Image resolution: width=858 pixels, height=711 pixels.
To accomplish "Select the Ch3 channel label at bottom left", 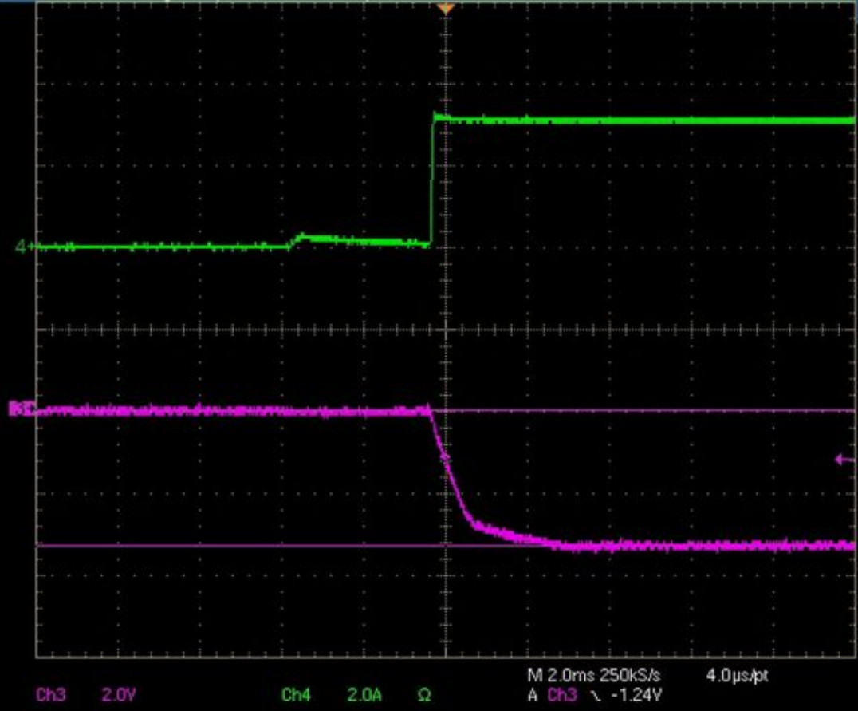I will 50,696.
